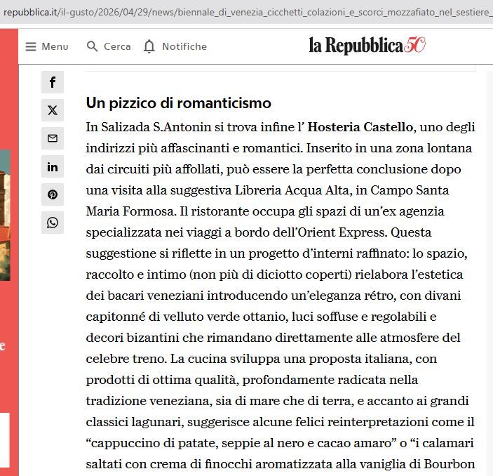Click the words 'Maria Formosa'
Image resolution: width=493 pixels, height=476 pixels.
tap(130, 211)
